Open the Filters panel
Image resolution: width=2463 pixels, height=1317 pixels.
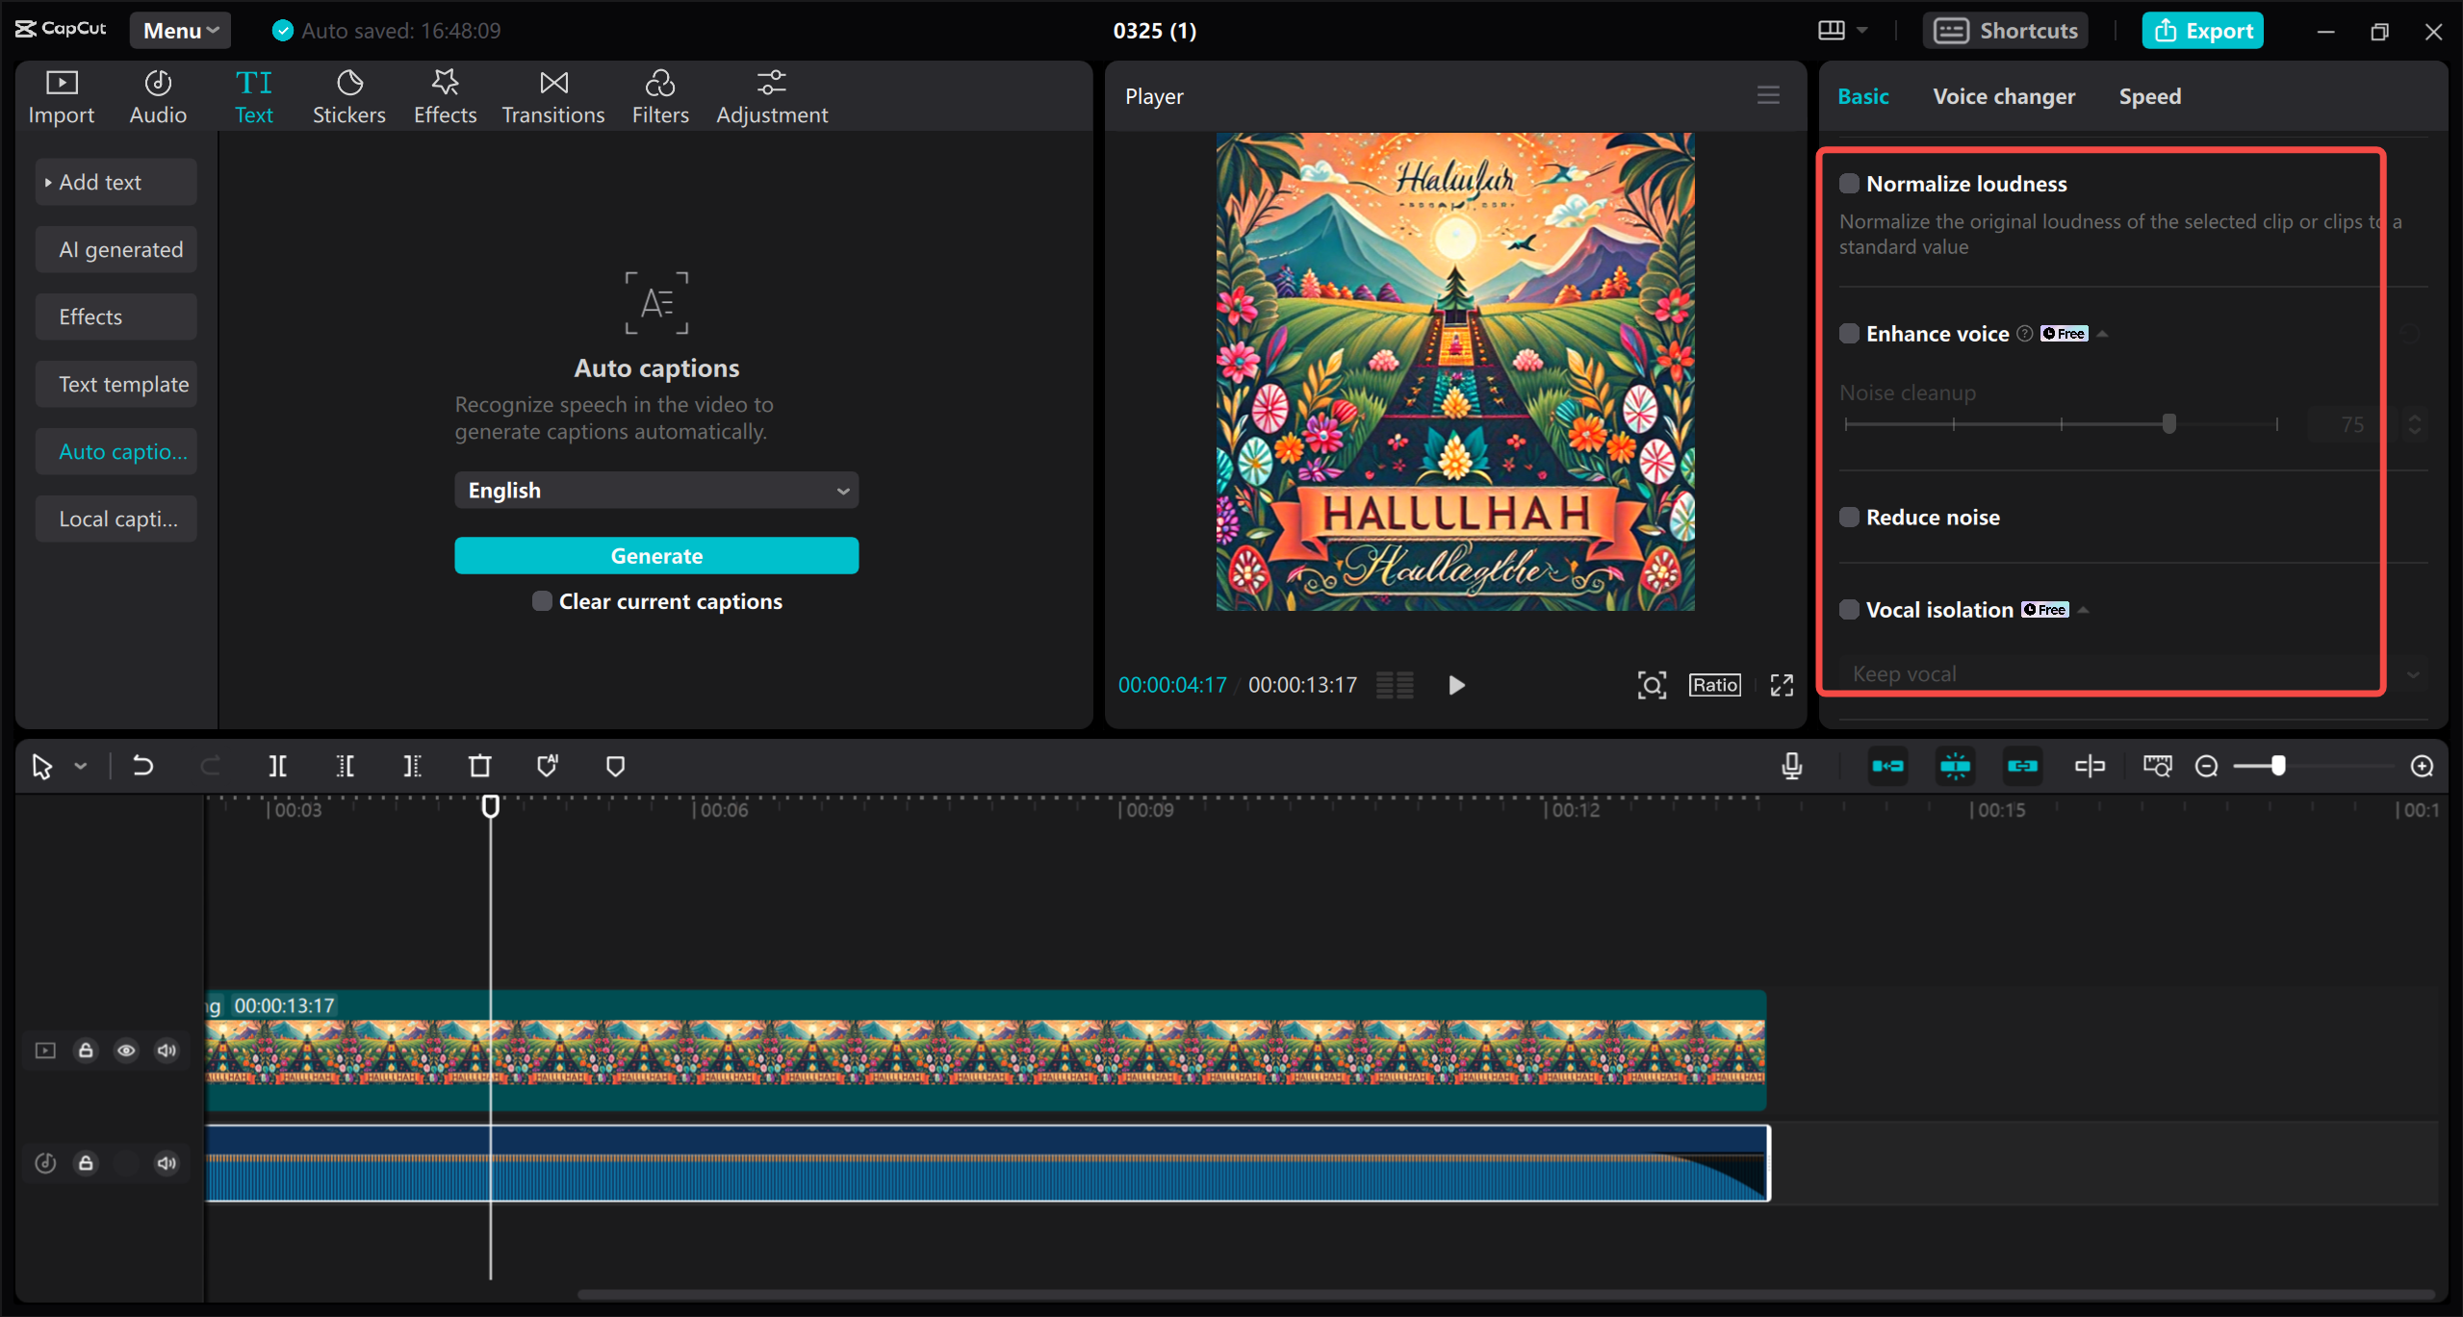pos(660,97)
